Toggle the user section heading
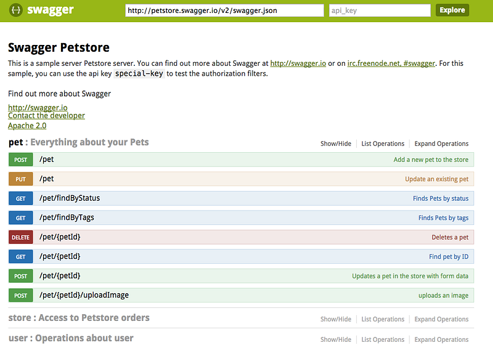The width and height of the screenshot is (493, 348). (71, 338)
